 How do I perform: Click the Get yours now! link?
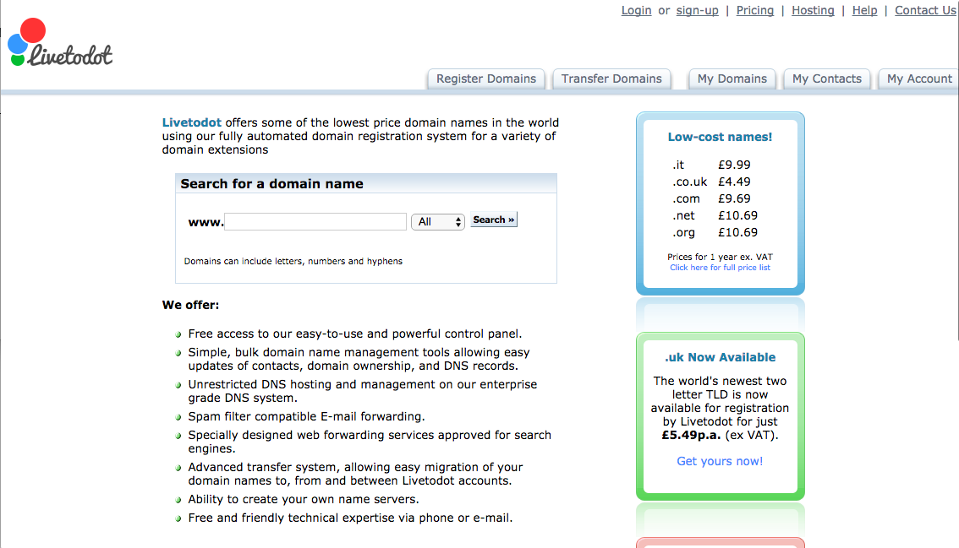(x=720, y=461)
